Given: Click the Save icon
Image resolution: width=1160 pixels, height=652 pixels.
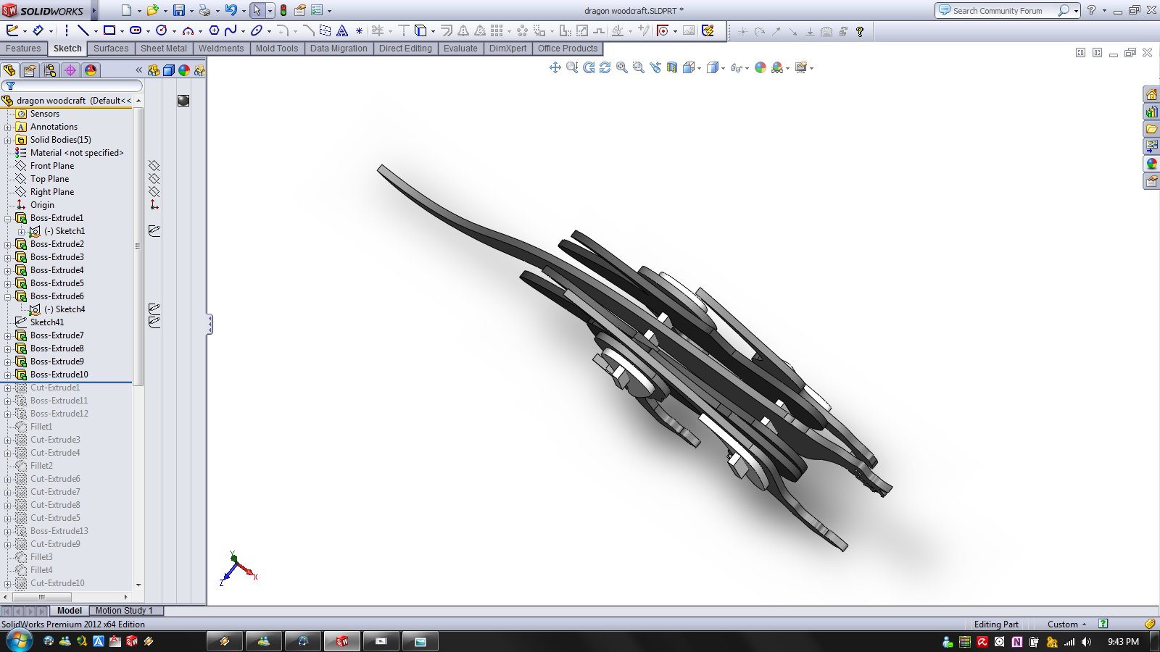Looking at the screenshot, I should point(178,10).
